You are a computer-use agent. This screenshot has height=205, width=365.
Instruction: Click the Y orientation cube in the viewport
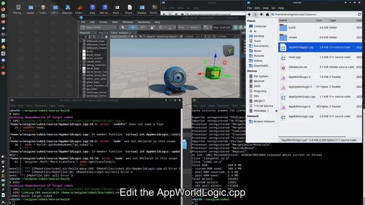[229, 51]
